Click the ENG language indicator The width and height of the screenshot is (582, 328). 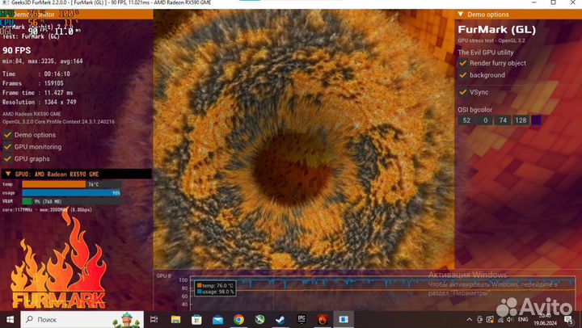coord(523,319)
